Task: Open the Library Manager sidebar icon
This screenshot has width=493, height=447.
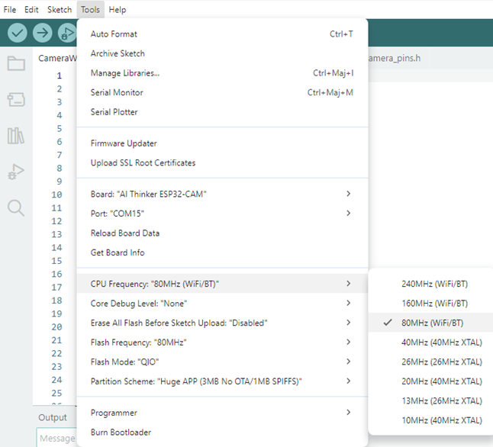Action: [x=16, y=136]
